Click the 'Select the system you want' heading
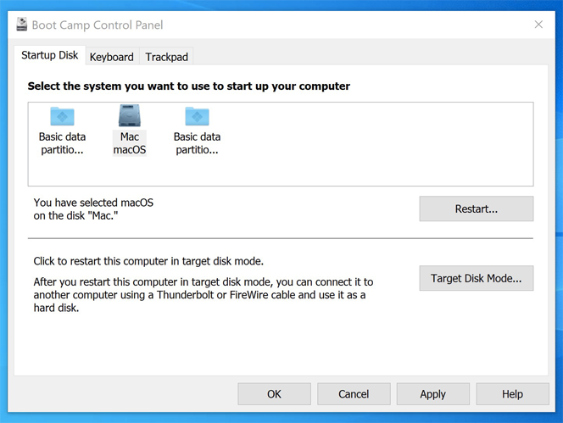The image size is (563, 423). (189, 86)
